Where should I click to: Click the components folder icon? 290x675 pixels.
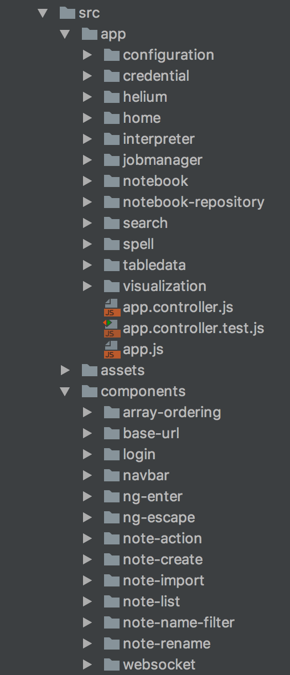click(x=89, y=391)
